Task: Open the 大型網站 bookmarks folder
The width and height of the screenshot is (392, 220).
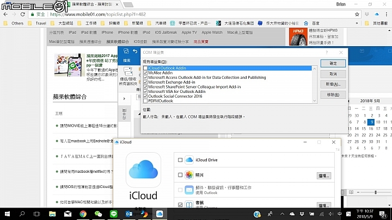Action: [62, 23]
